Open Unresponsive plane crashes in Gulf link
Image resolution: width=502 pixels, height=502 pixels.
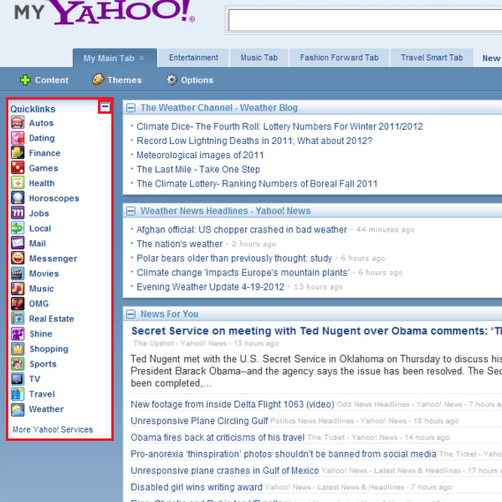click(225, 470)
